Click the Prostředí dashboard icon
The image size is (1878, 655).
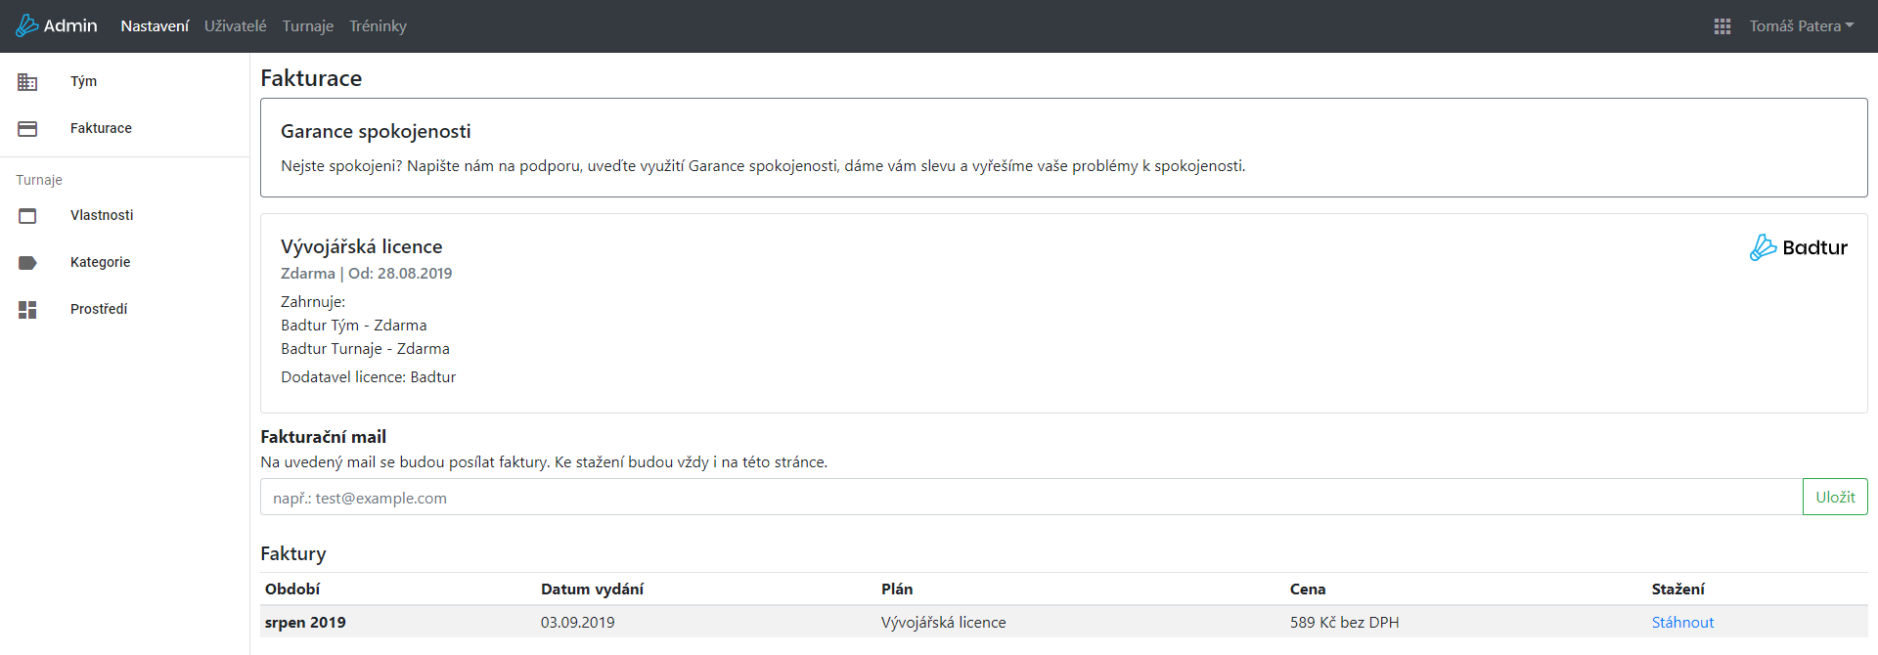click(27, 310)
